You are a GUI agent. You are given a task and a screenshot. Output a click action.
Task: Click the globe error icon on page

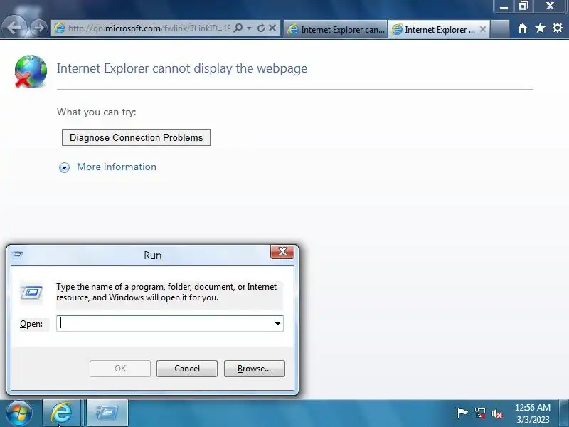click(x=31, y=71)
